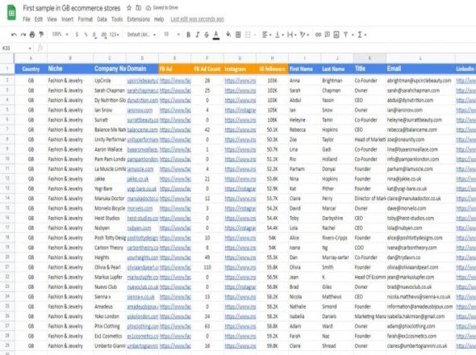
Task: Star this spreadsheet document
Action: click(x=129, y=8)
